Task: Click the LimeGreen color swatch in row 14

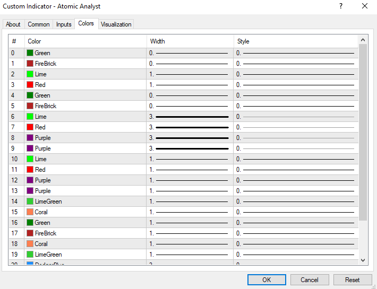Action: click(30, 202)
